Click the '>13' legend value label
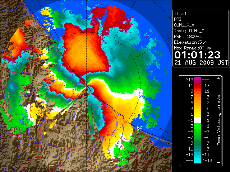The height and width of the screenshot is (172, 230). (189, 80)
